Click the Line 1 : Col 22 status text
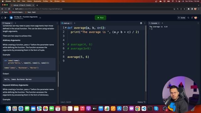 (66, 102)
